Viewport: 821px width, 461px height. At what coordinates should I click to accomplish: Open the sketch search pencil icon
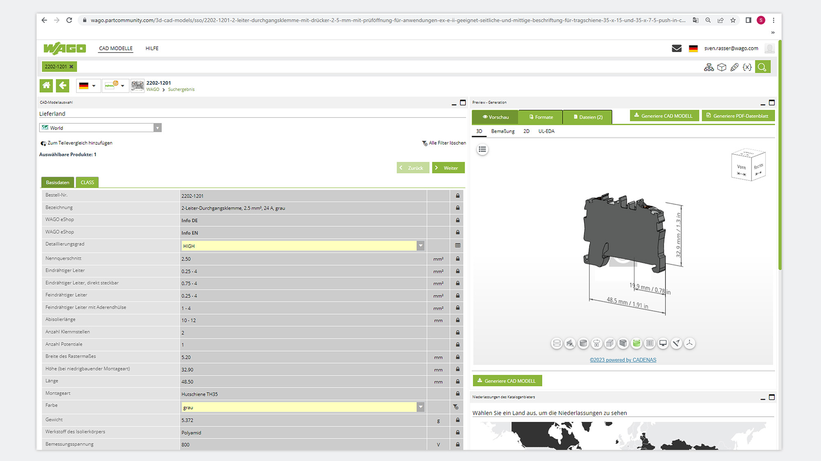734,67
